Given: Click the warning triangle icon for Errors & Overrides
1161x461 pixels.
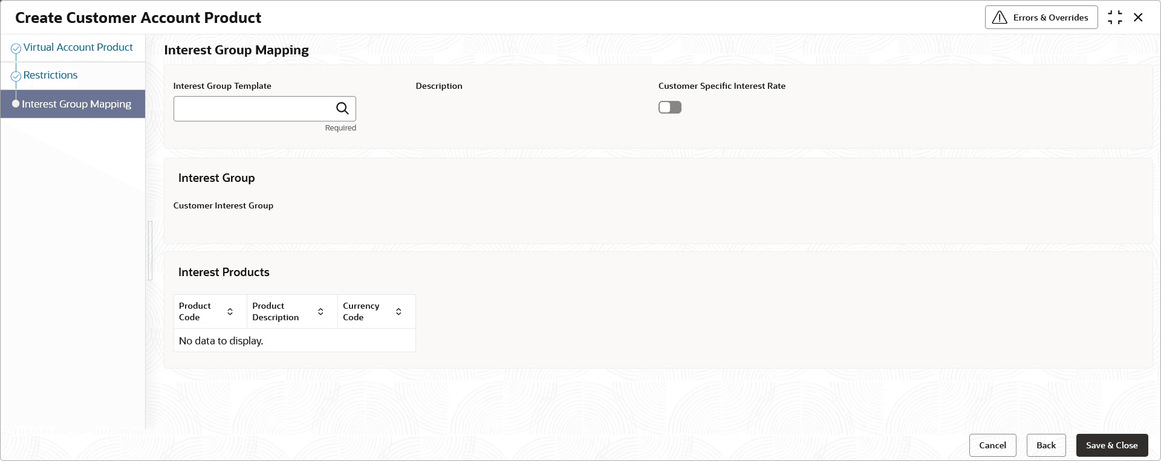Looking at the screenshot, I should [1000, 18].
